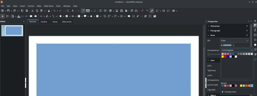Open the Fill type Color dropdown
Image resolution: width=257 pixels, height=96 pixels.
coord(234,40)
